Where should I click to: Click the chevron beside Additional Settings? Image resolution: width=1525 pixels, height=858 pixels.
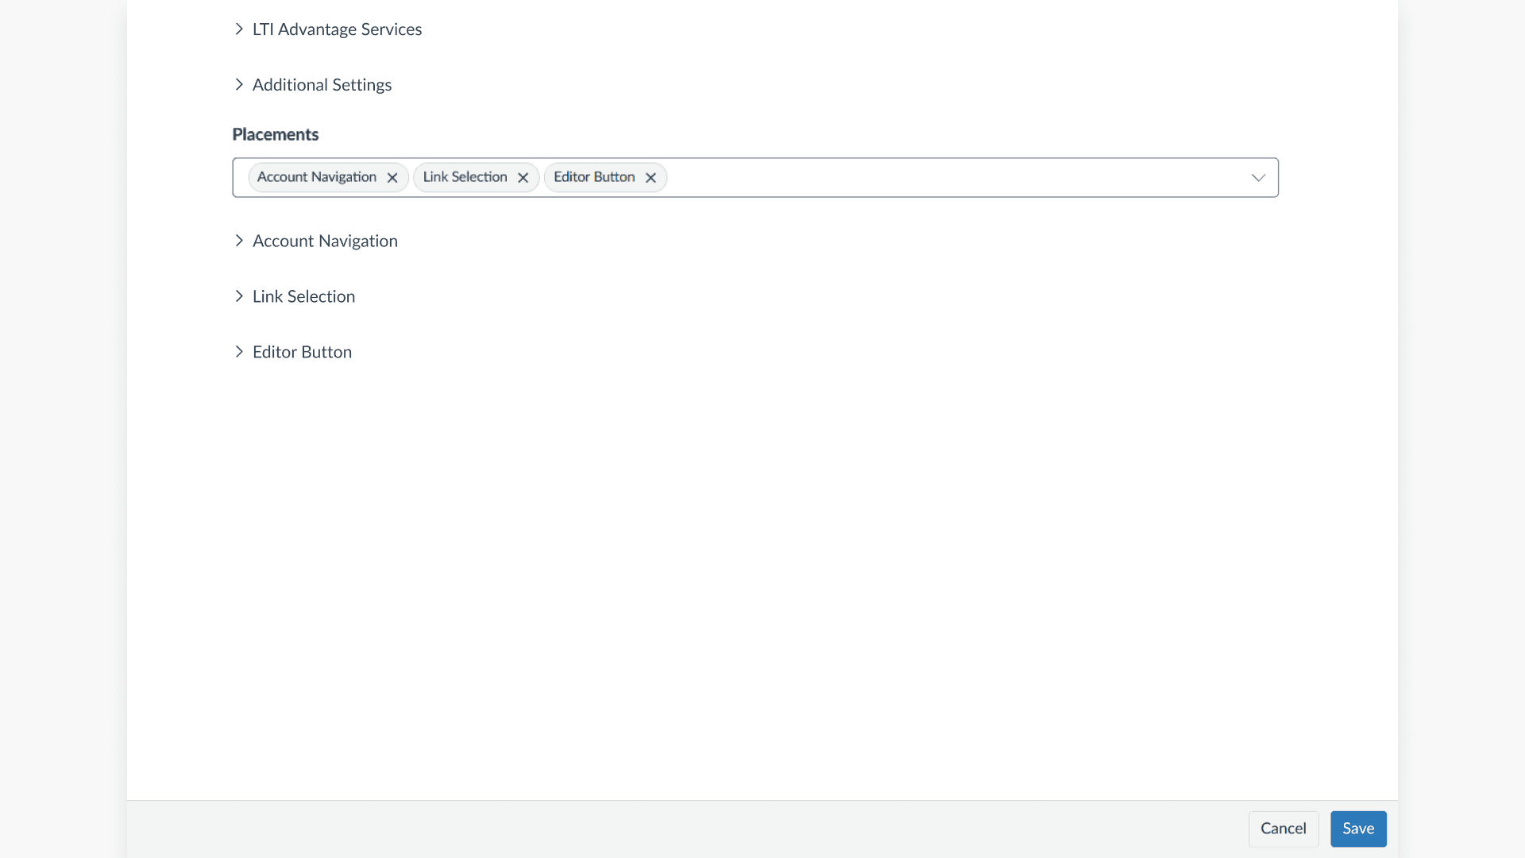tap(240, 84)
